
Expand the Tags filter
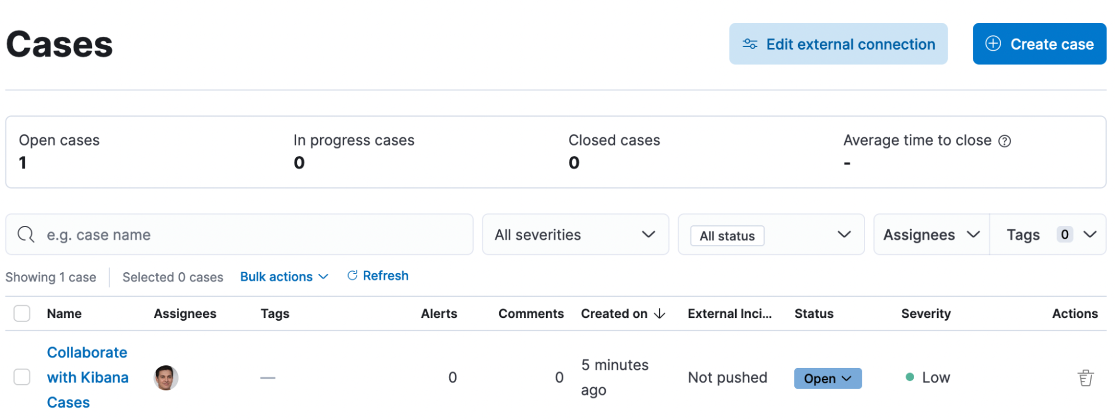pyautogui.click(x=1048, y=235)
